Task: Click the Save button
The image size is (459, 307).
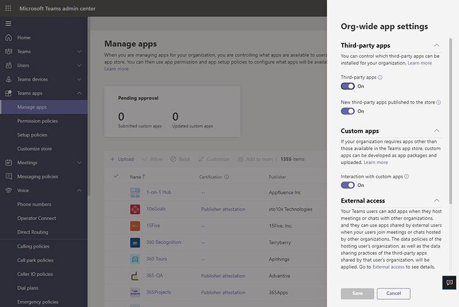Action: pos(357,294)
